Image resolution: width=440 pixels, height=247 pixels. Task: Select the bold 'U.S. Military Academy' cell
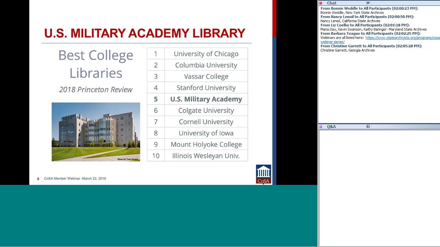[x=206, y=99]
